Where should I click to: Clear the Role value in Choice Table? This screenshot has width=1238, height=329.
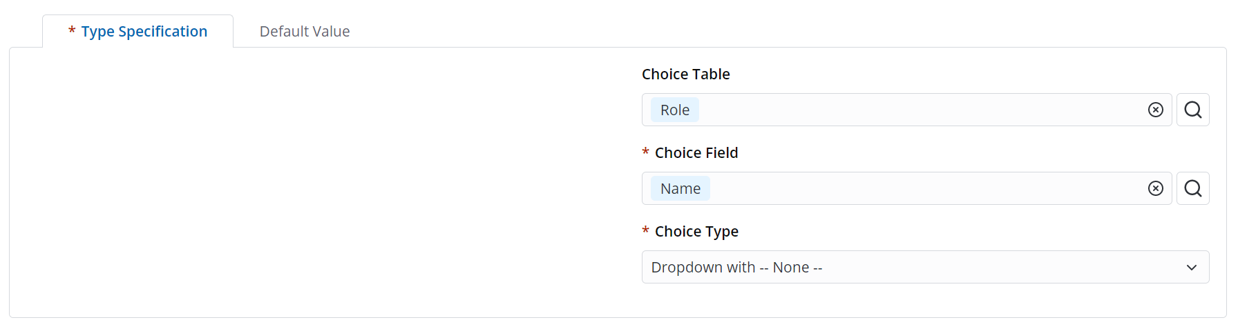coord(1155,110)
